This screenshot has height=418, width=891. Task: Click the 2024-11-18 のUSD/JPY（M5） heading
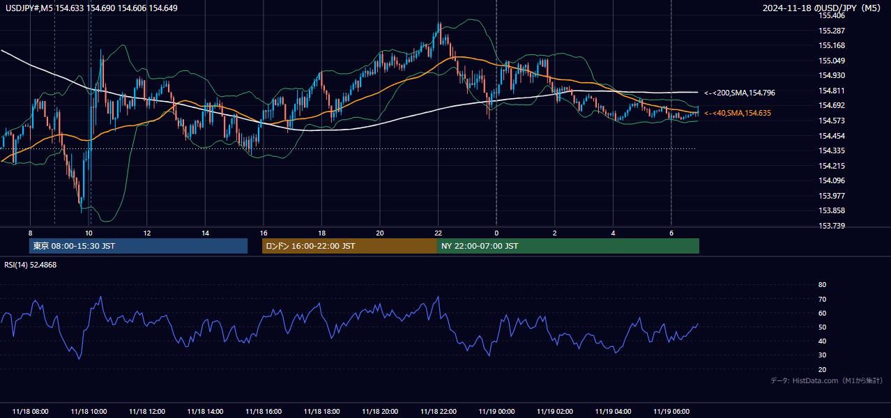click(823, 8)
